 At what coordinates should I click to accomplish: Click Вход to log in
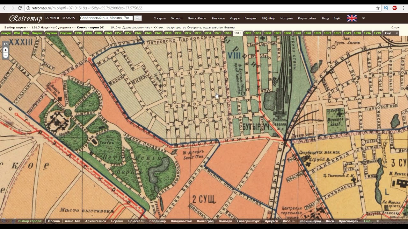click(325, 18)
